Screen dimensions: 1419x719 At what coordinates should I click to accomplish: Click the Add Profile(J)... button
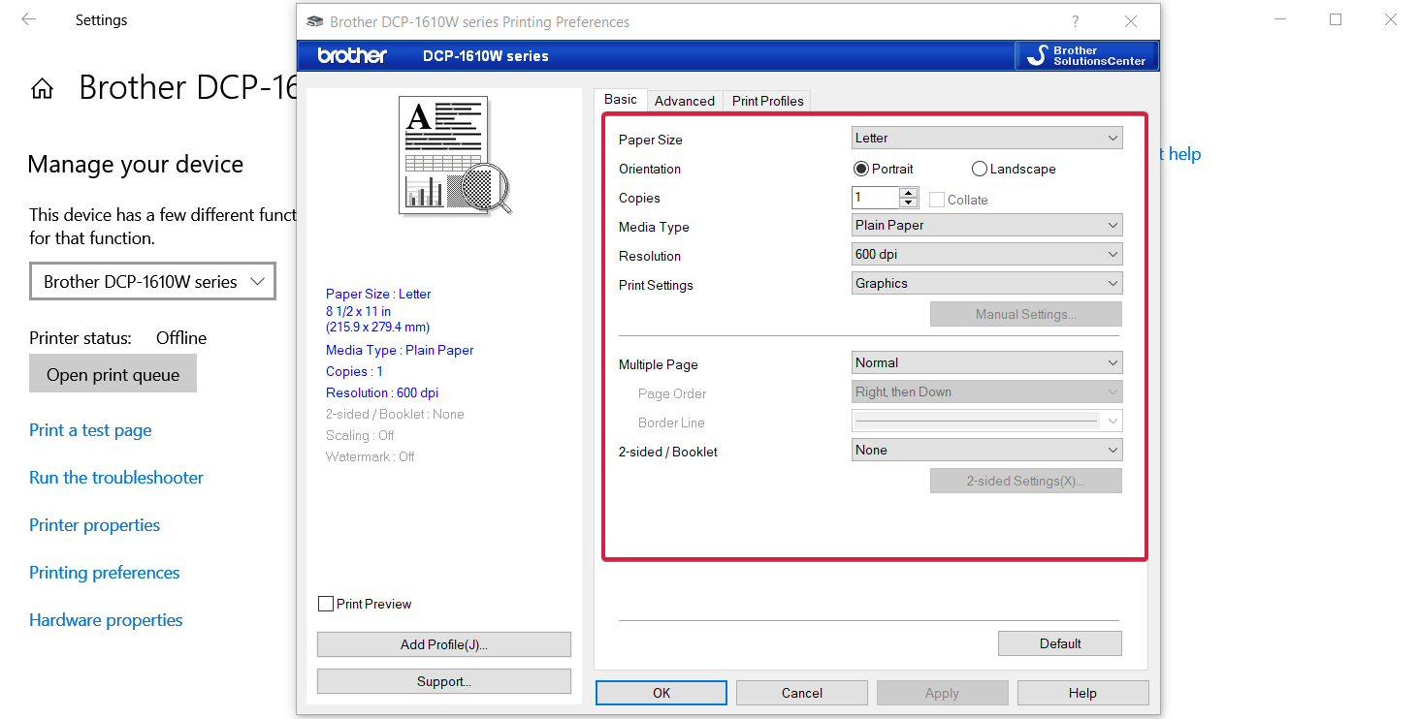click(x=444, y=644)
